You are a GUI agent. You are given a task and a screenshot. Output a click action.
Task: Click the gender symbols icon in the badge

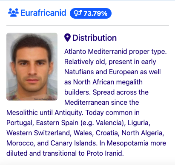(x=78, y=13)
